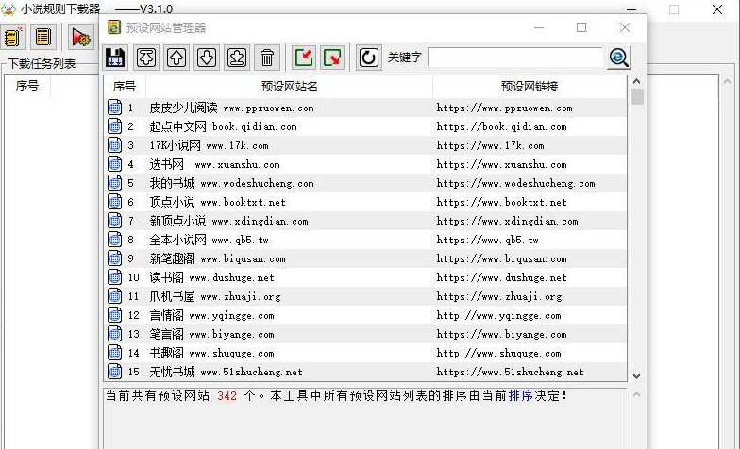Image resolution: width=740 pixels, height=449 pixels.
Task: Select globe icon of row 10 读书阁
Action: (x=115, y=277)
